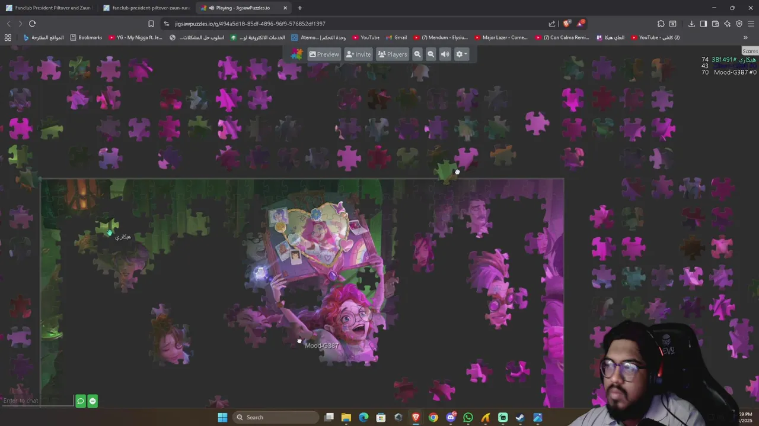Open Brave Wallet icon
Viewport: 759px width, 426px height.
[715, 24]
